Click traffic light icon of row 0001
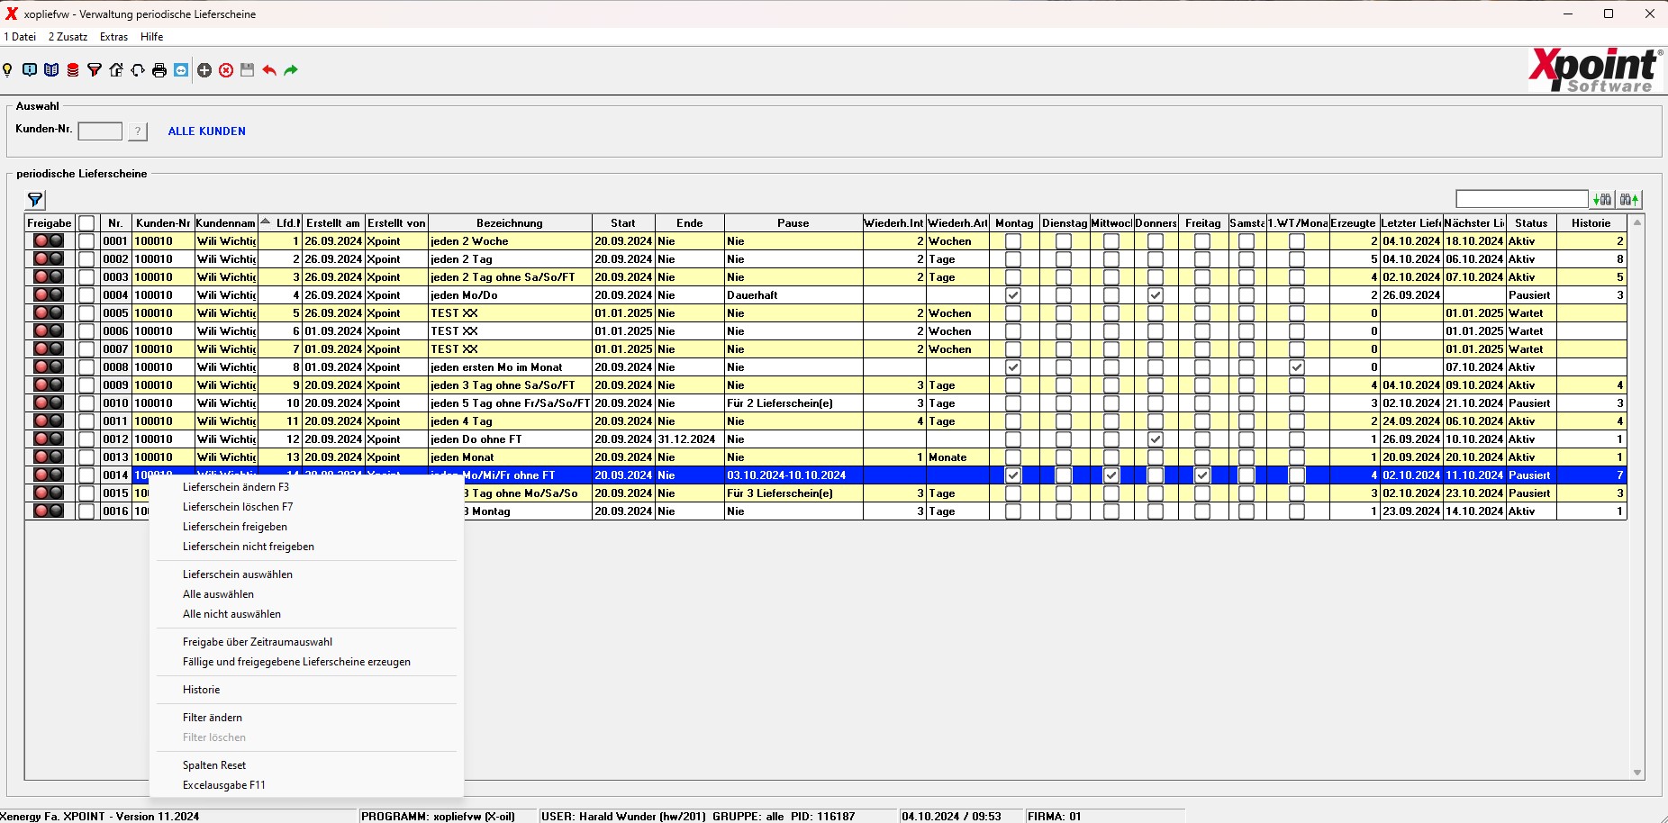Image resolution: width=1668 pixels, height=823 pixels. [49, 240]
